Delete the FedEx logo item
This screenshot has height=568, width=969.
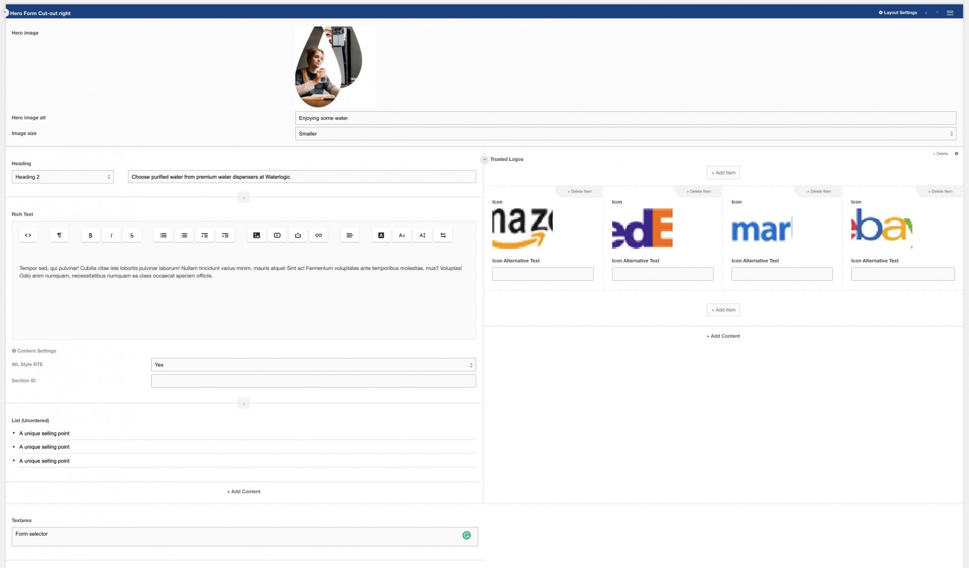point(699,191)
